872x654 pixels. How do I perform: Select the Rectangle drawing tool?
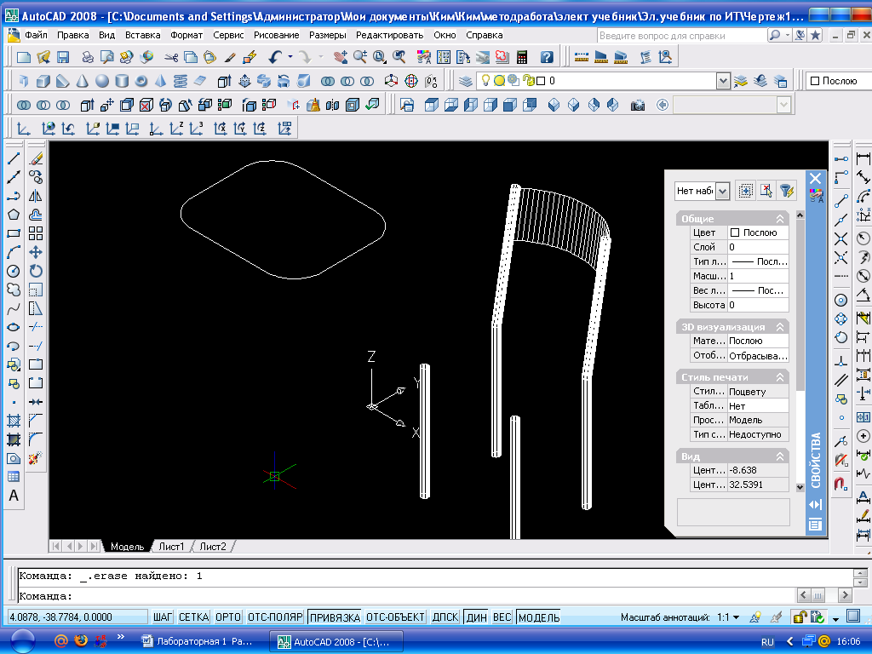[x=14, y=233]
